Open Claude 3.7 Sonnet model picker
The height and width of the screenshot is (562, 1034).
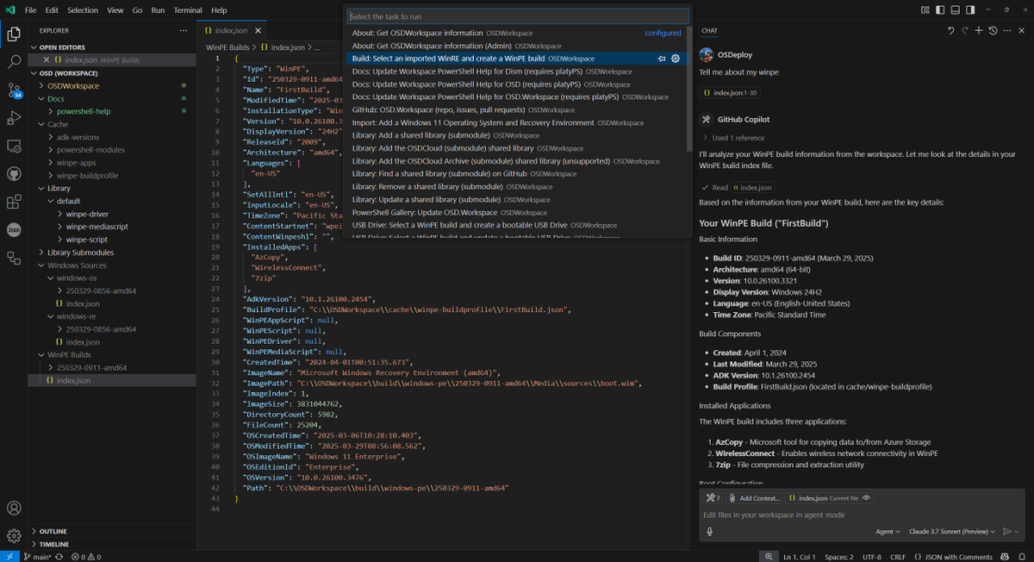[950, 532]
